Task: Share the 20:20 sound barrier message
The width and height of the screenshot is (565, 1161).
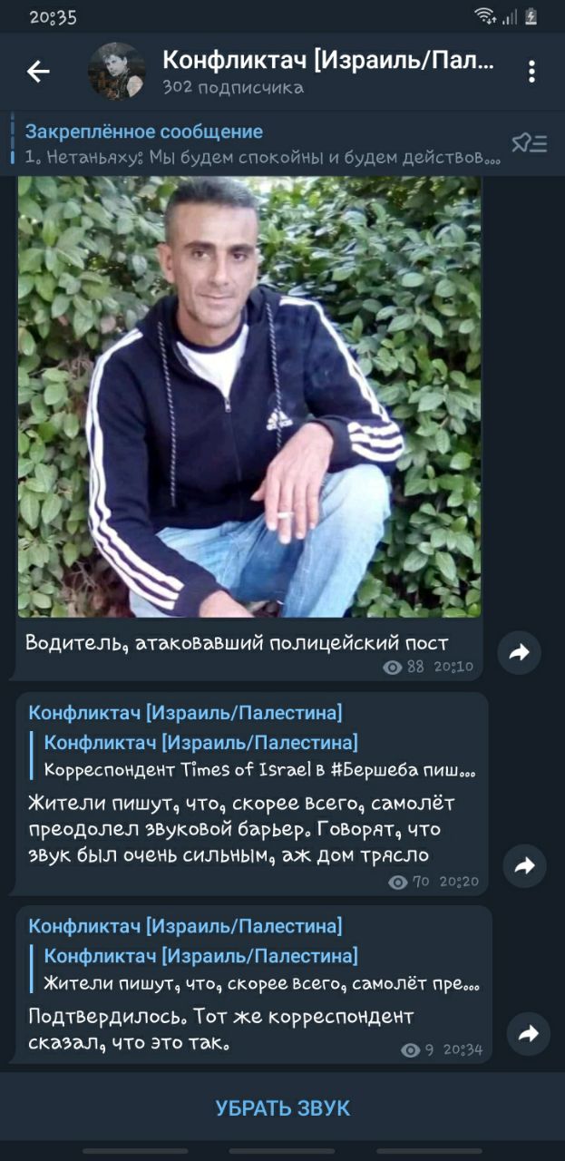Action: pyautogui.click(x=525, y=866)
